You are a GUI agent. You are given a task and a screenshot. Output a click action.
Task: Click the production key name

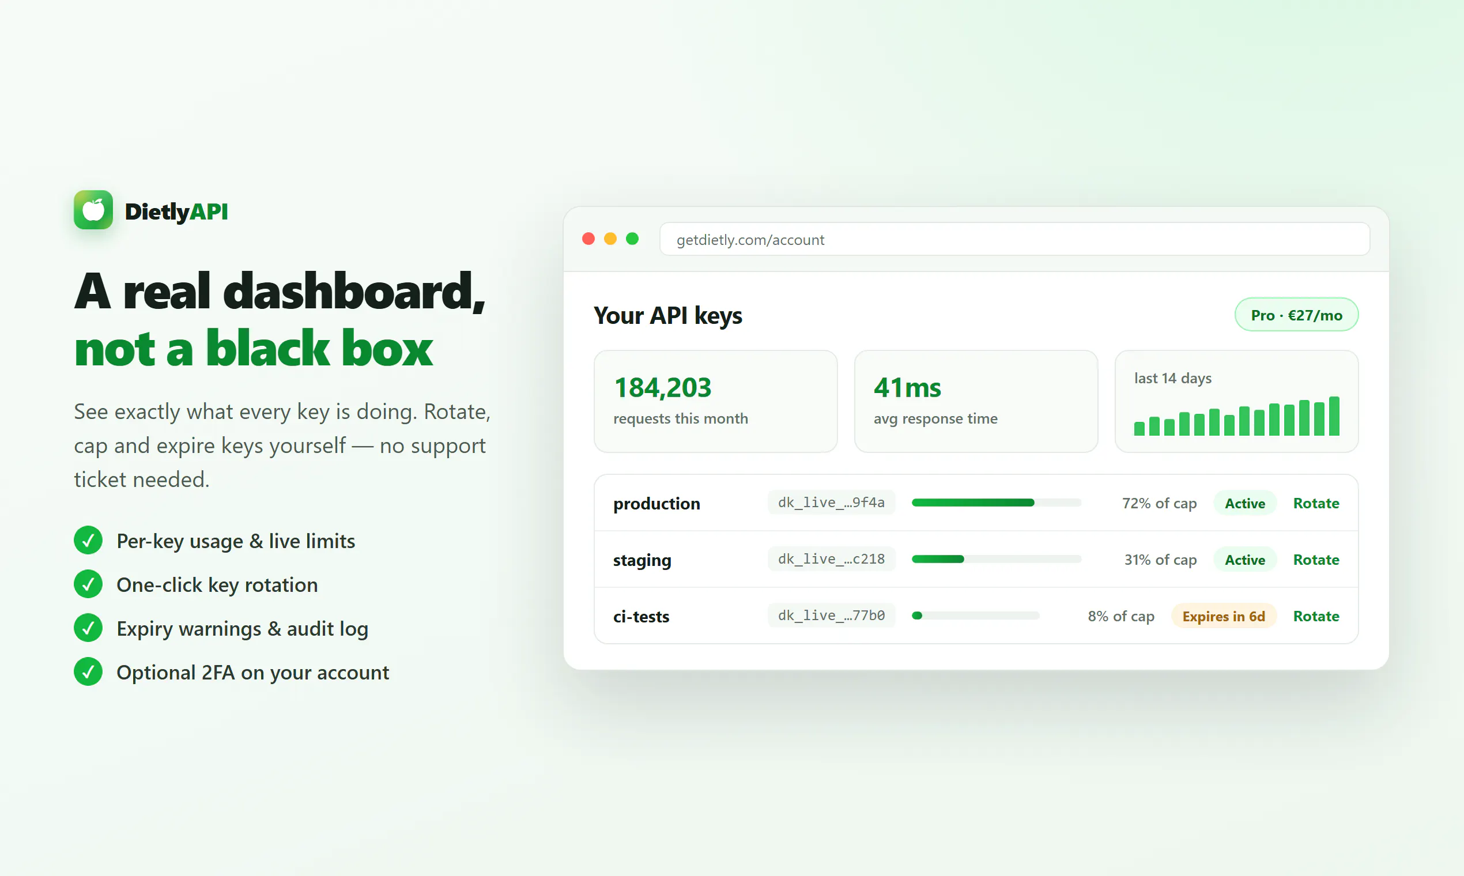click(x=656, y=504)
